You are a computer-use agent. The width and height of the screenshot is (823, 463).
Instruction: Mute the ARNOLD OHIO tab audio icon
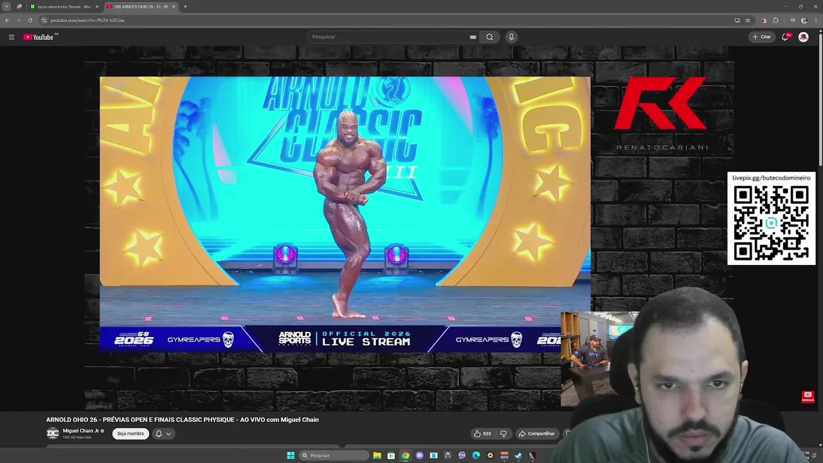[x=166, y=6]
